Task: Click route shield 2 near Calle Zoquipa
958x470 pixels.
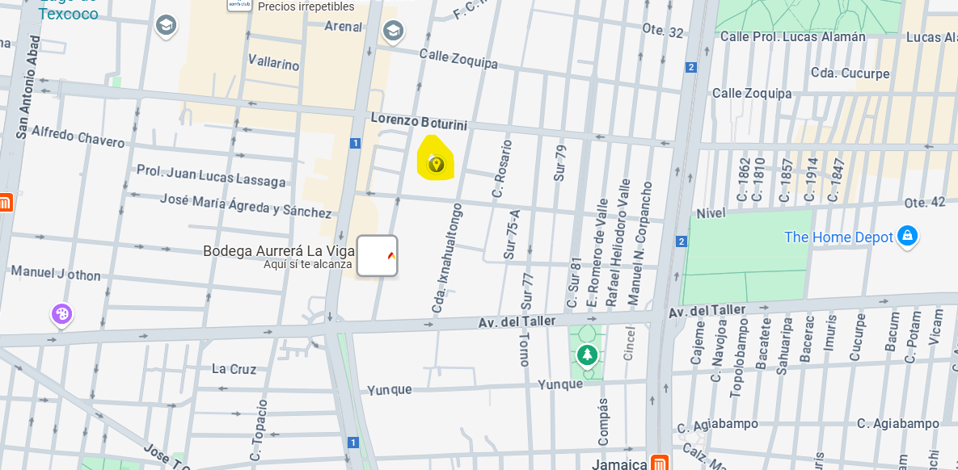Action: click(x=691, y=67)
